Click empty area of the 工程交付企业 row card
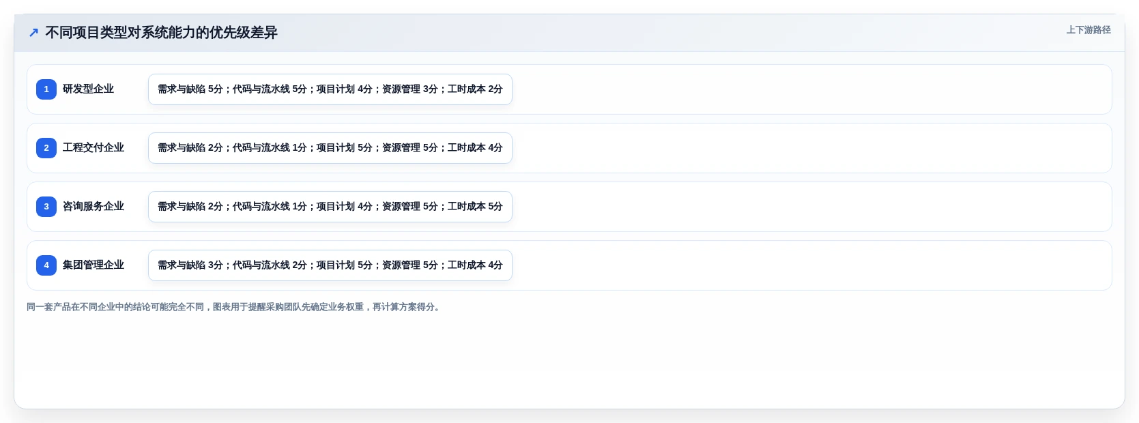The width and height of the screenshot is (1139, 423). click(x=812, y=148)
